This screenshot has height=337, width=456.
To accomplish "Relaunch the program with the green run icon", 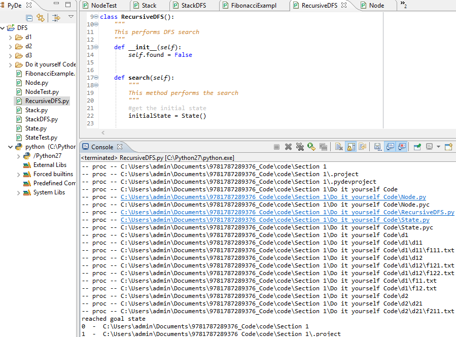I will click(x=311, y=147).
